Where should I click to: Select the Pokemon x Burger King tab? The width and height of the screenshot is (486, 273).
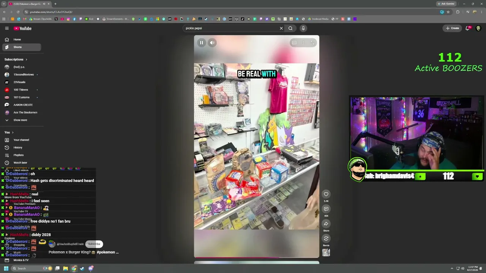pyautogui.click(x=30, y=4)
